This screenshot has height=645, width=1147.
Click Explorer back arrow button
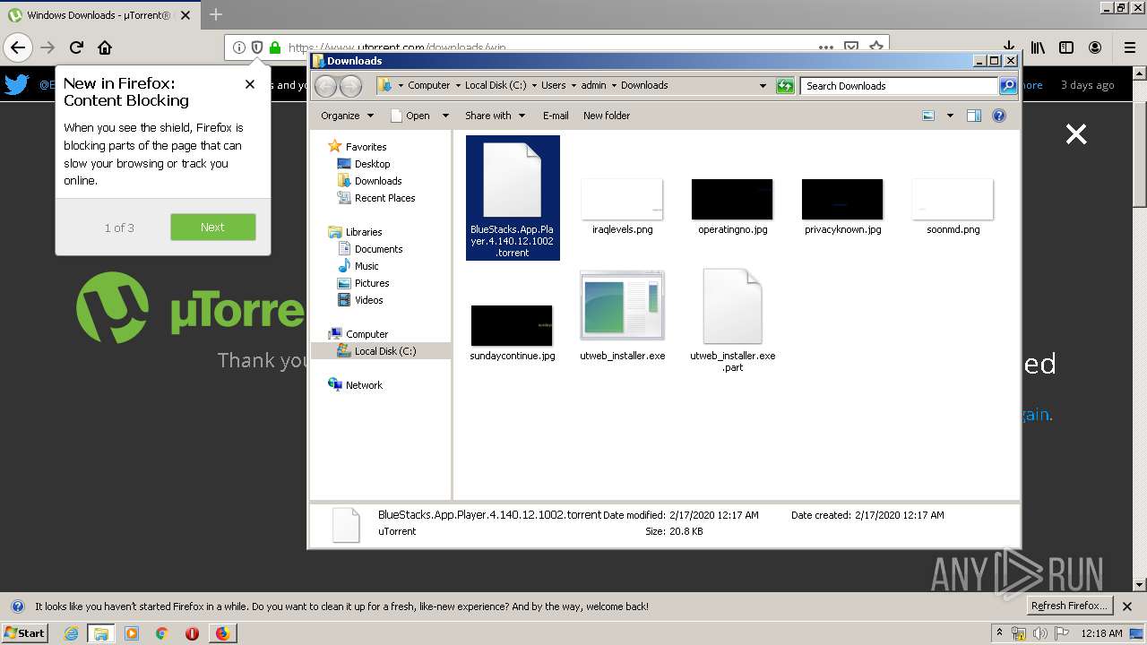tap(325, 86)
